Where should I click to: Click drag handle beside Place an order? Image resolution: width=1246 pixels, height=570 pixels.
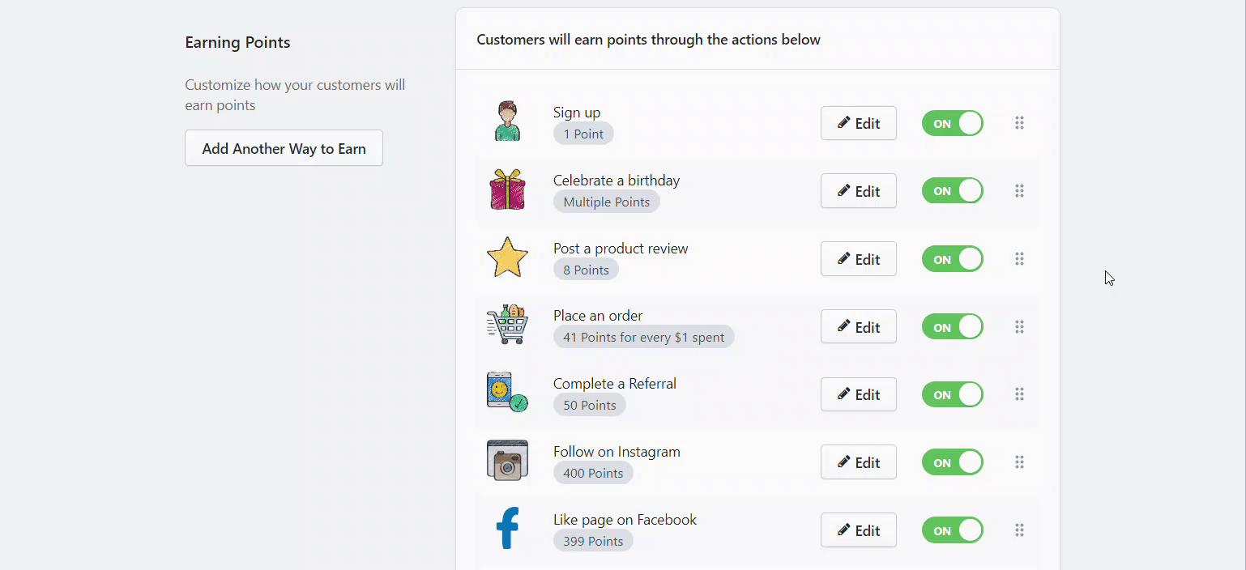click(1019, 327)
